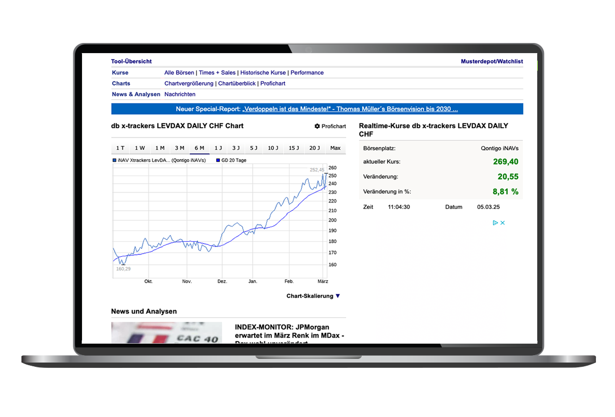Image resolution: width=615 pixels, height=417 pixels.
Task: Click the GD 20 Tage legend square
Action: coord(218,160)
